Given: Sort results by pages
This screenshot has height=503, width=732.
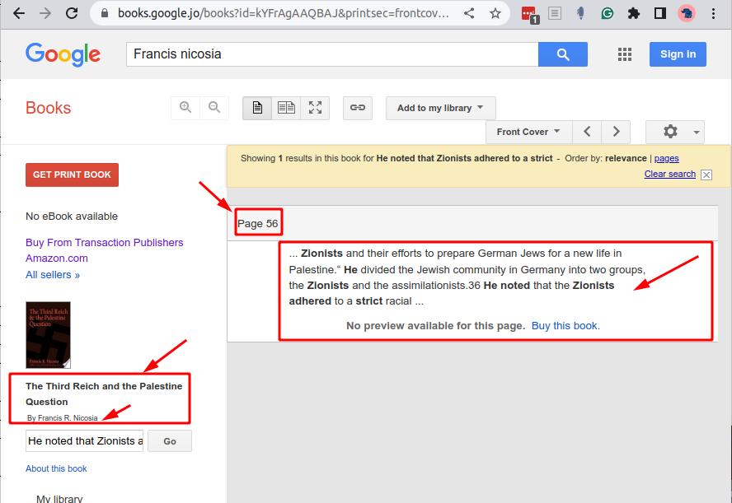Looking at the screenshot, I should click(666, 158).
